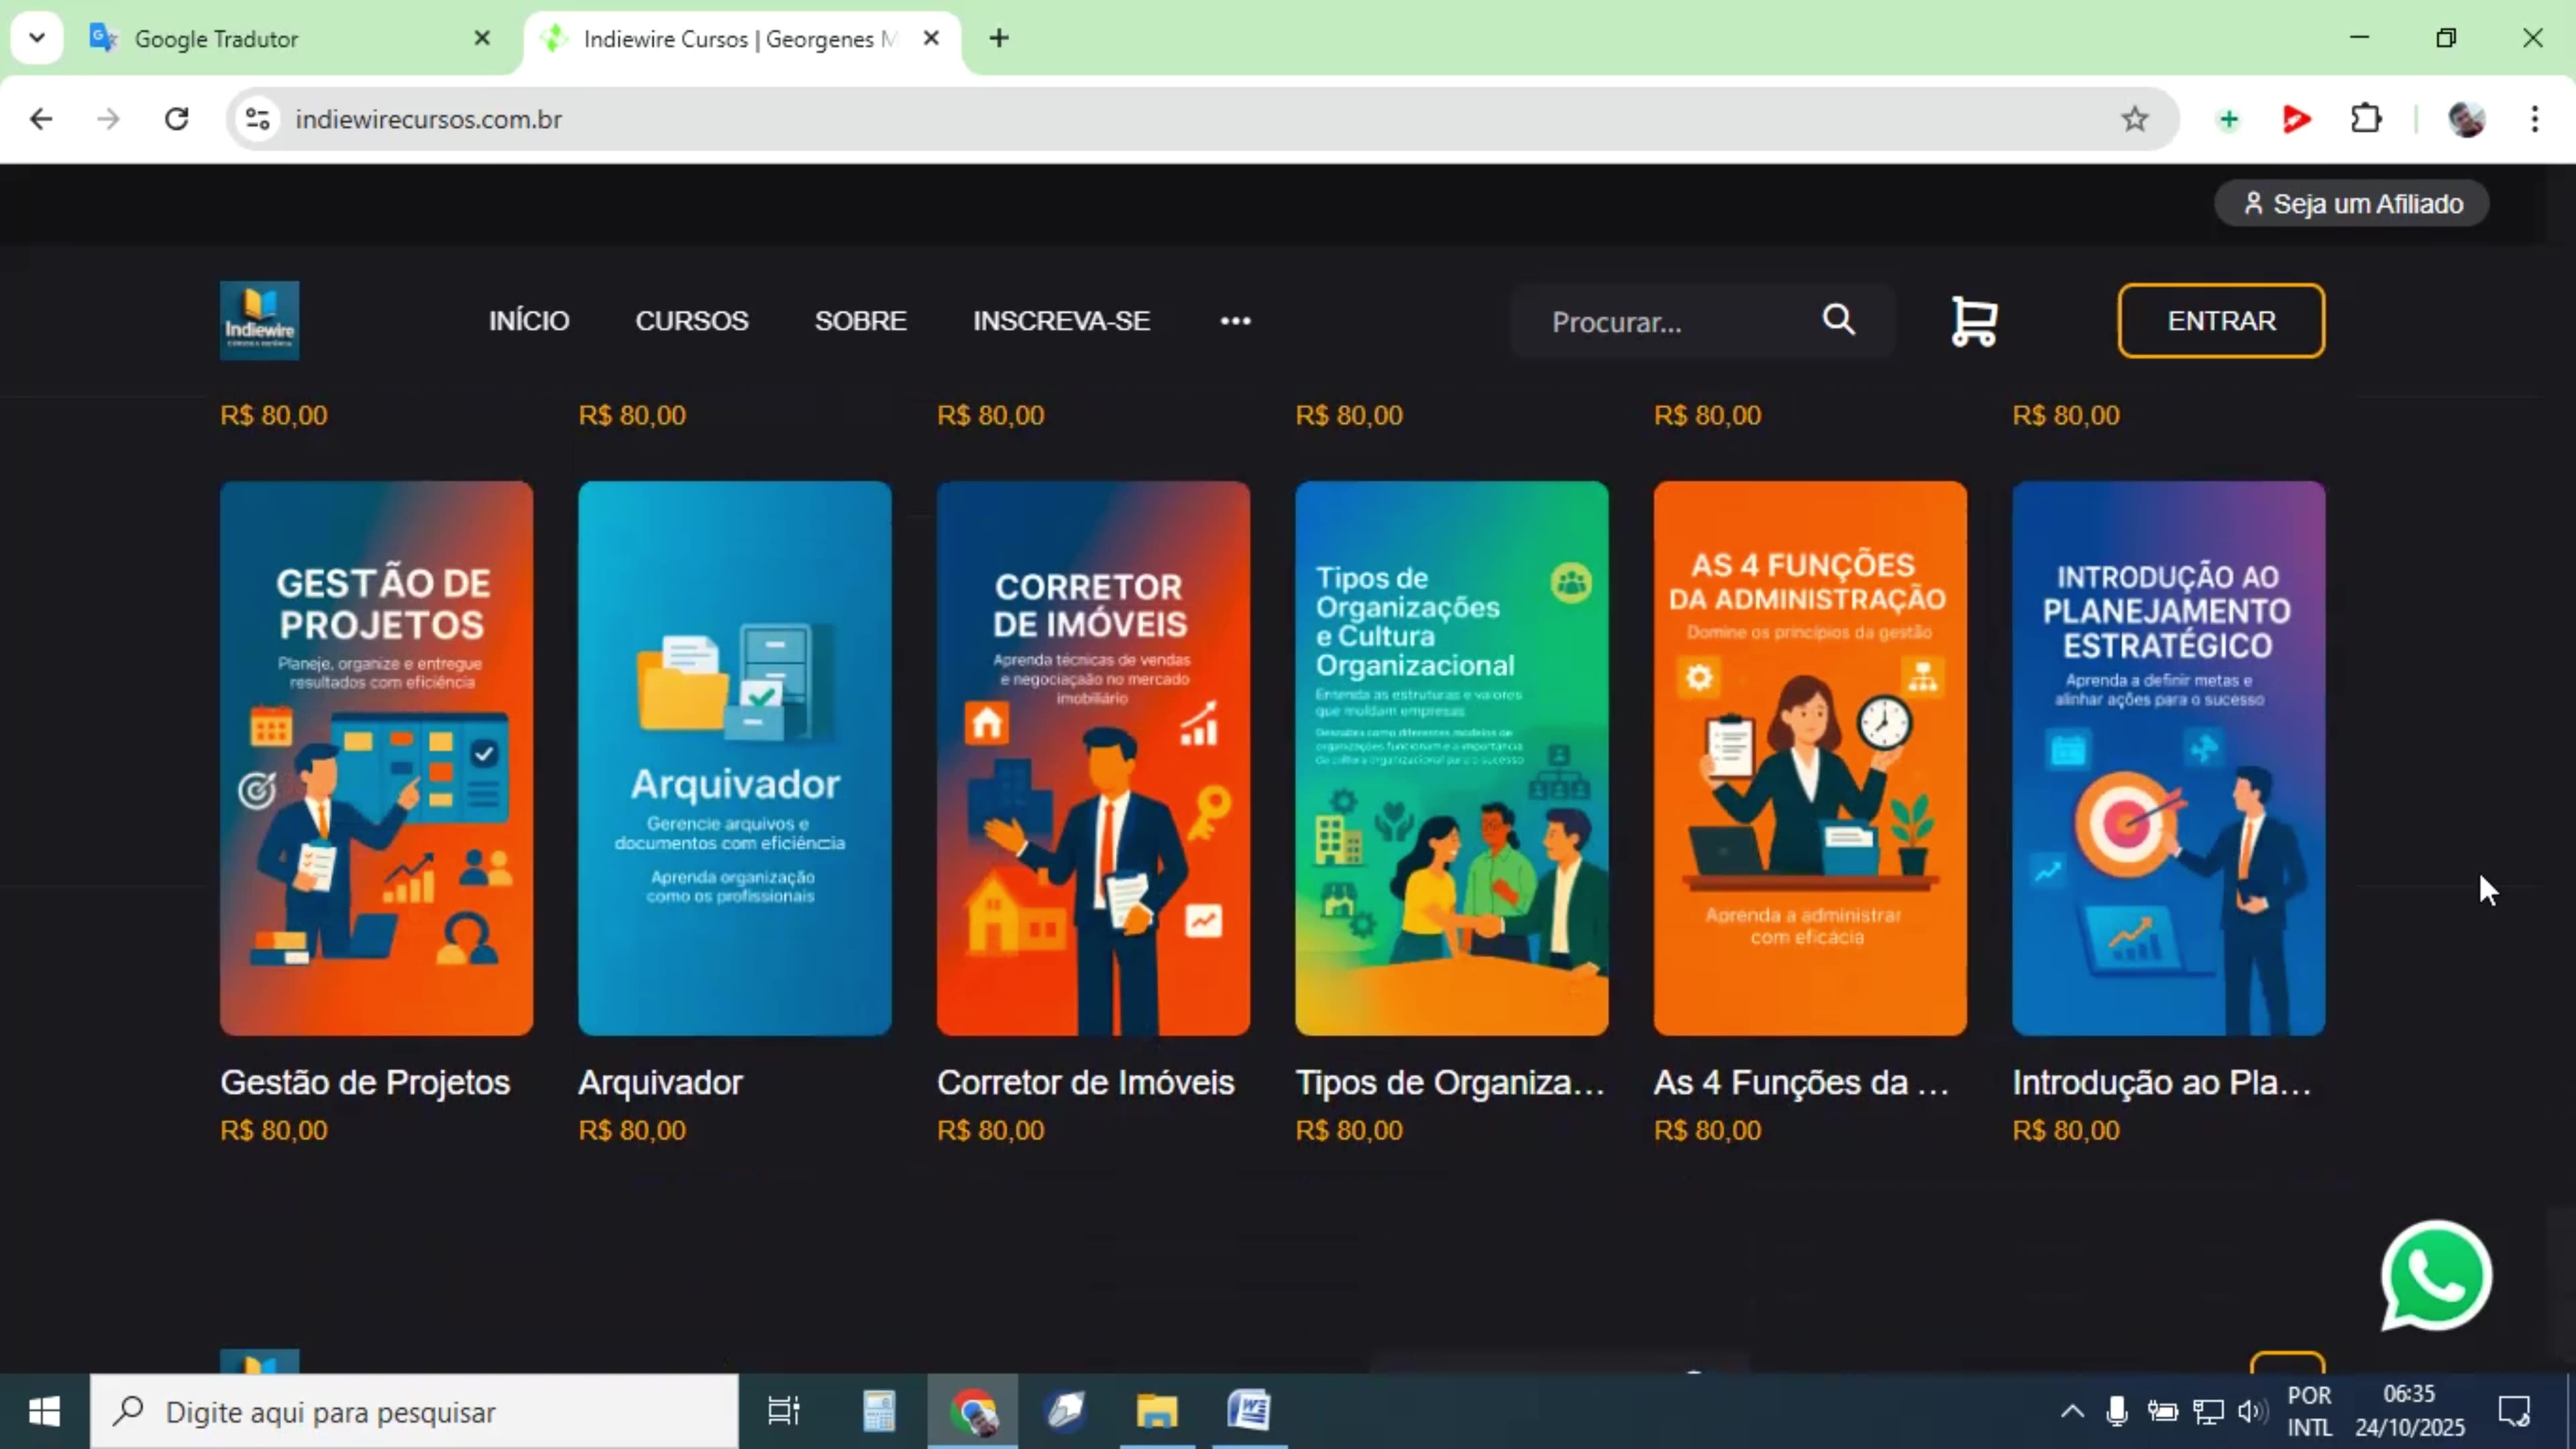Image resolution: width=2576 pixels, height=1449 pixels.
Task: Open the tab search chevron
Action: point(37,38)
